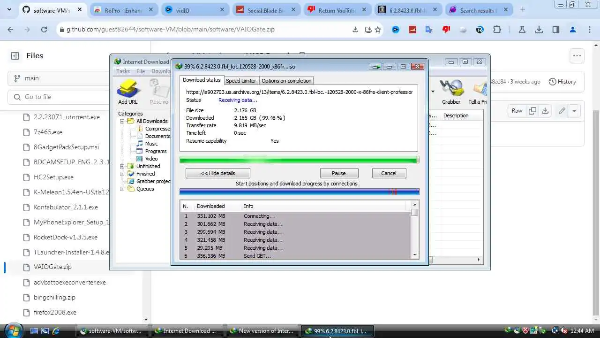Click the volume muted tray icon
Viewport: 600px width, 338px height.
[x=564, y=330]
